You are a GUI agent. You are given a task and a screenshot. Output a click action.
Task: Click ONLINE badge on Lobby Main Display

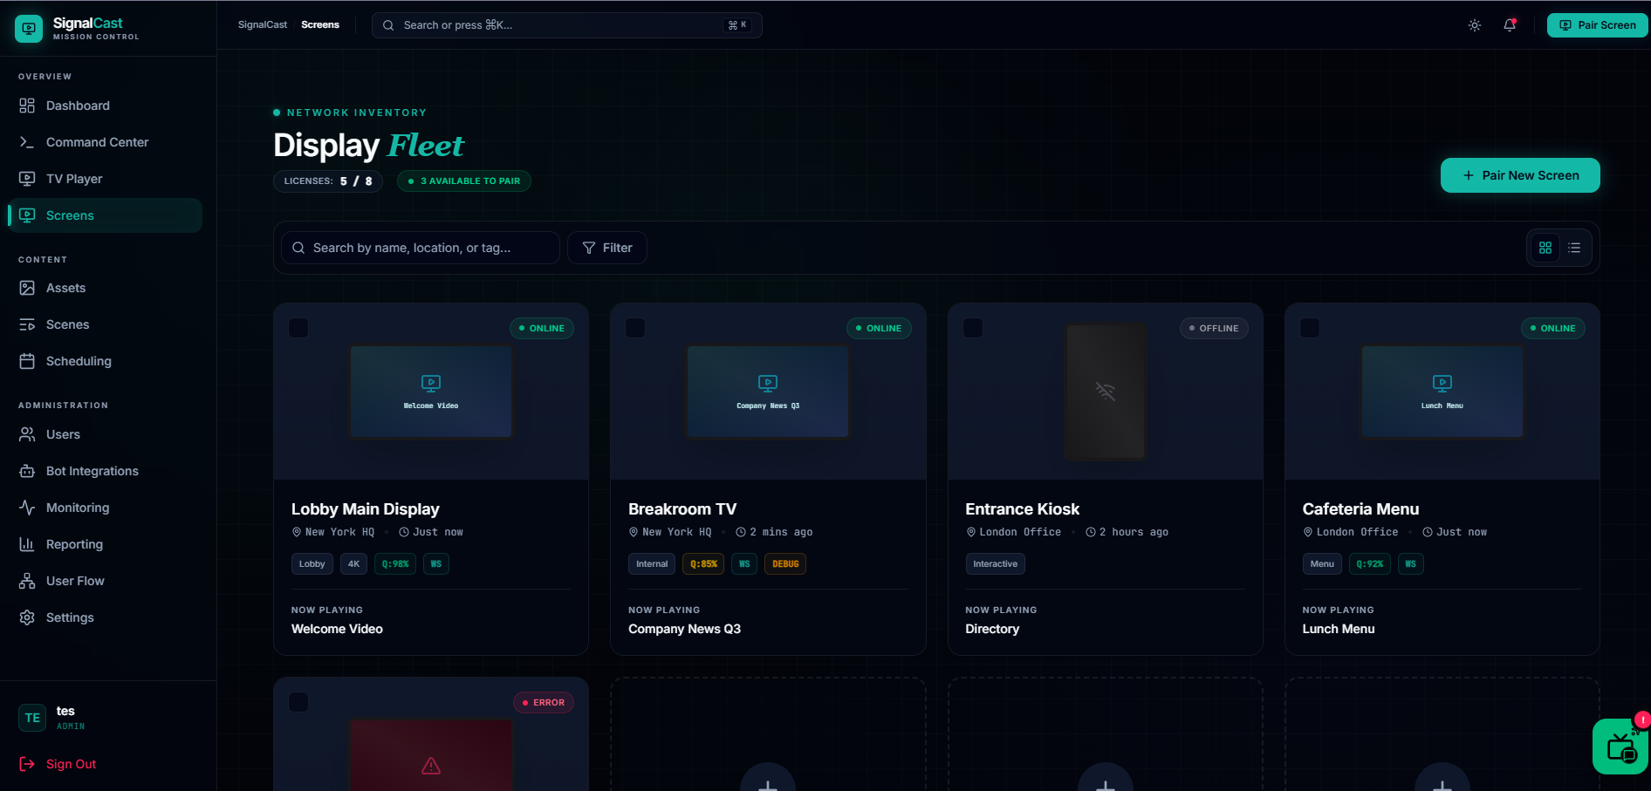tap(542, 328)
